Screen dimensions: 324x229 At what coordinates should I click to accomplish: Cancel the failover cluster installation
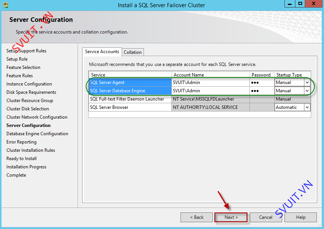[266, 217]
